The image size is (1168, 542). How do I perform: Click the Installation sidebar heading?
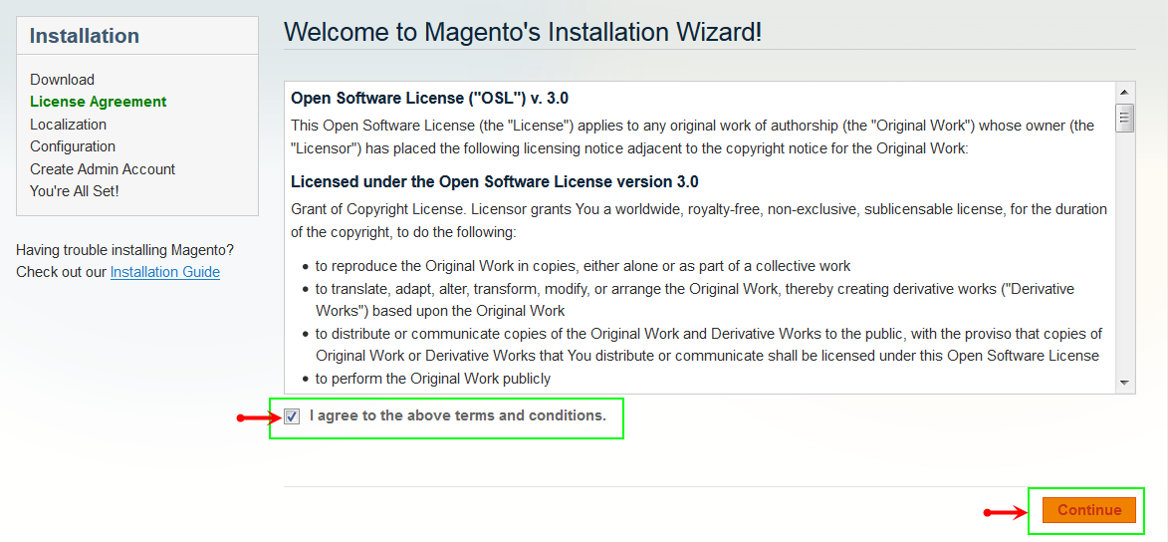[85, 36]
